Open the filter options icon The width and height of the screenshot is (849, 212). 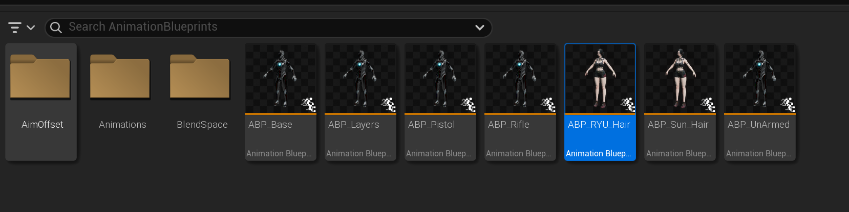point(15,28)
